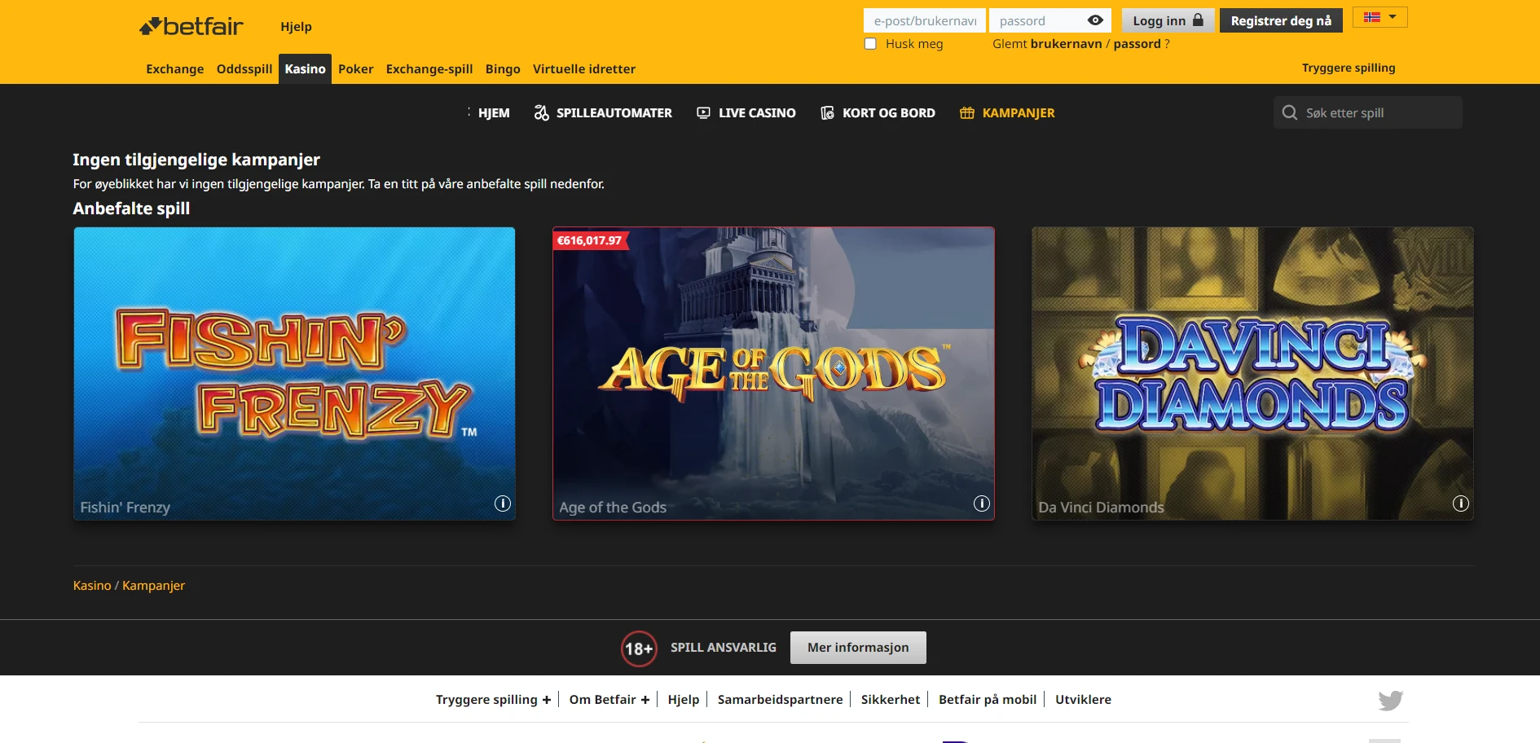The height and width of the screenshot is (743, 1540).
Task: Click the search magnifier icon
Action: pyautogui.click(x=1290, y=112)
